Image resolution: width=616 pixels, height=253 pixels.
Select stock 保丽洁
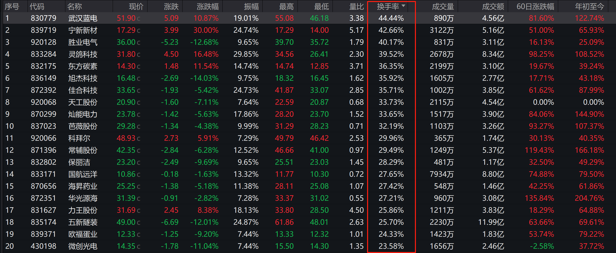[79, 162]
